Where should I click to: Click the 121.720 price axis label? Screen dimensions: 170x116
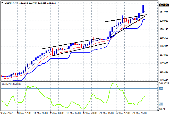(x=164, y=12)
